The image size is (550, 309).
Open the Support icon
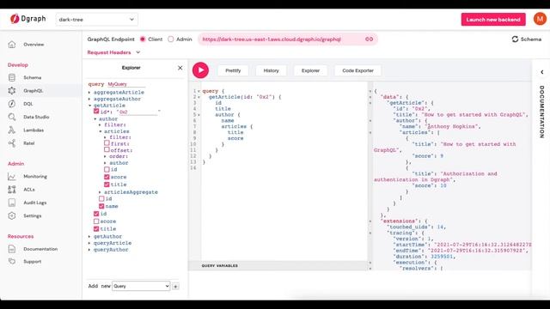coord(12,261)
